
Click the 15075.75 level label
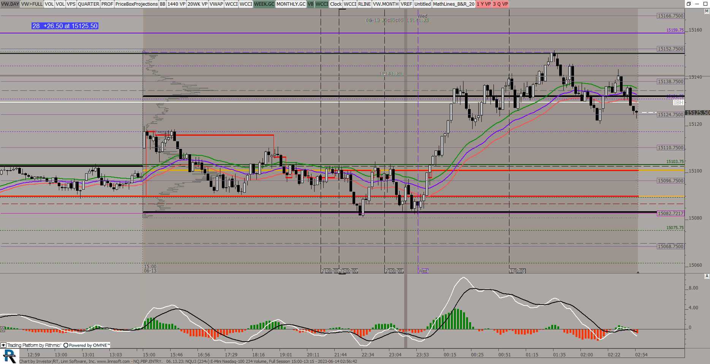pyautogui.click(x=675, y=228)
